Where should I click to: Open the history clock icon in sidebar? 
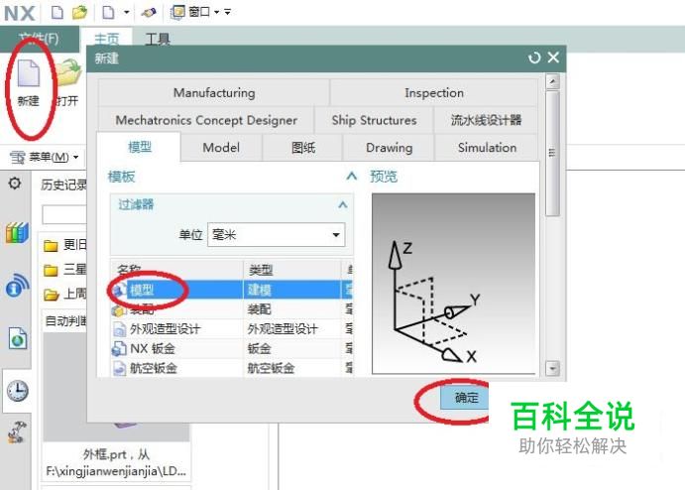click(x=18, y=391)
